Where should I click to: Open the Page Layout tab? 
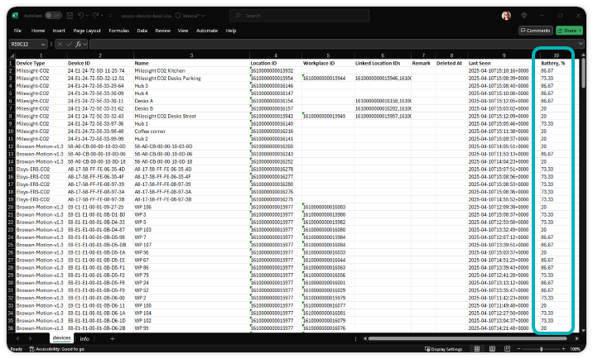pos(87,31)
